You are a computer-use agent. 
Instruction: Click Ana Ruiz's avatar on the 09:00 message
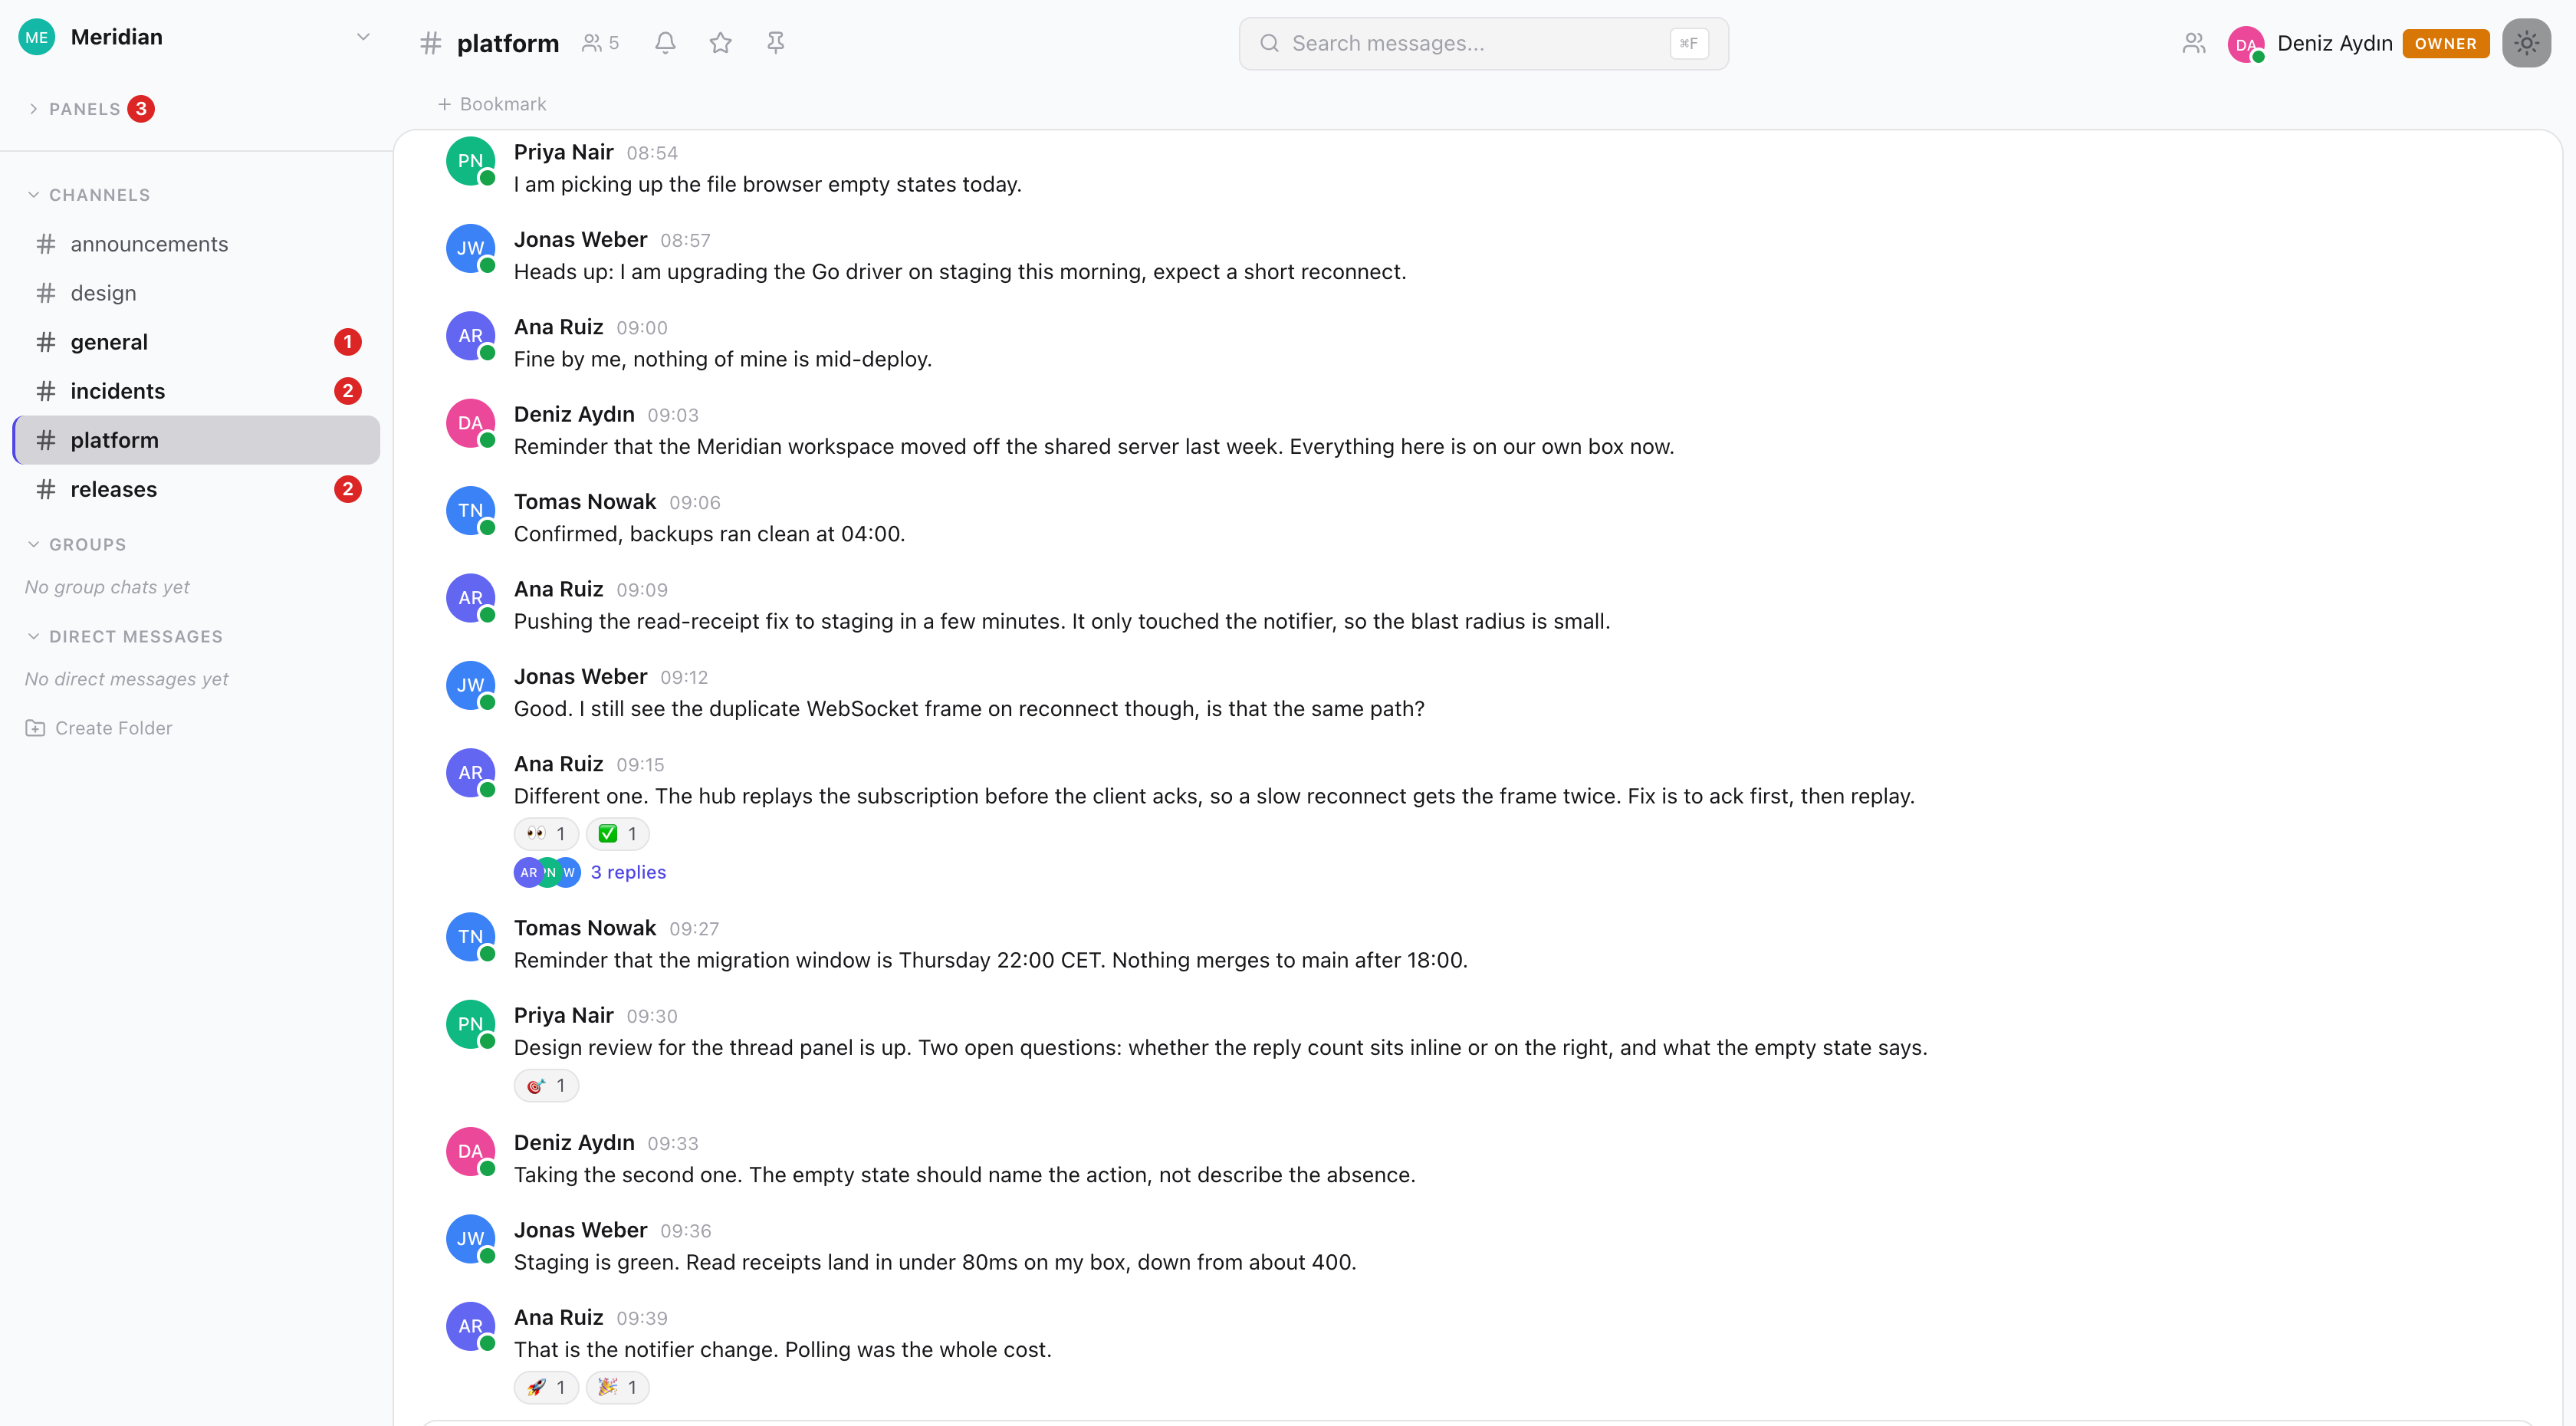470,336
